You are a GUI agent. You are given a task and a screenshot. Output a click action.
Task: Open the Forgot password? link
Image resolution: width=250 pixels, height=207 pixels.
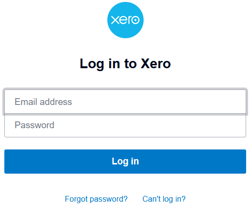pos(96,199)
